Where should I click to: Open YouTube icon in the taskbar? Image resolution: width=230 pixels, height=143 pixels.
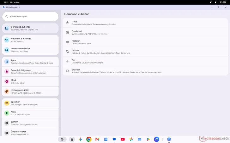point(123,139)
